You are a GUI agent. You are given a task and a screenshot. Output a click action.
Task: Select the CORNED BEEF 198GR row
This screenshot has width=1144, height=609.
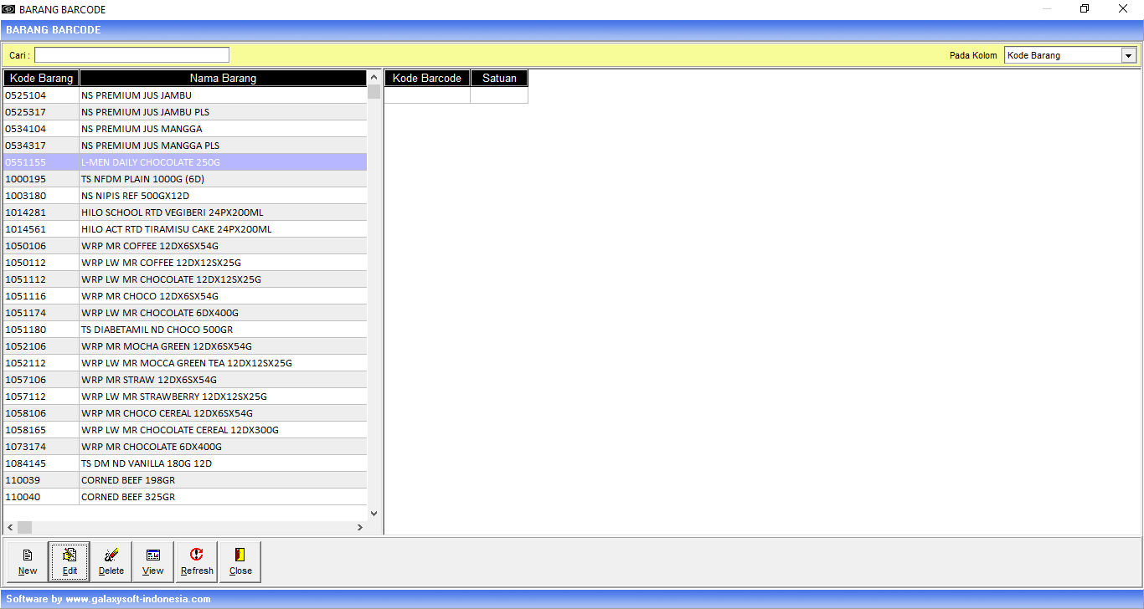128,480
